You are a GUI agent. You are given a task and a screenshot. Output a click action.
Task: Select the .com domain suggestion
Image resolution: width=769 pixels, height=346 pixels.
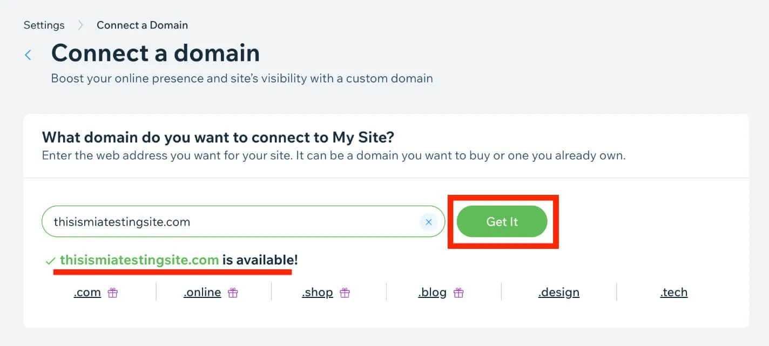point(87,292)
